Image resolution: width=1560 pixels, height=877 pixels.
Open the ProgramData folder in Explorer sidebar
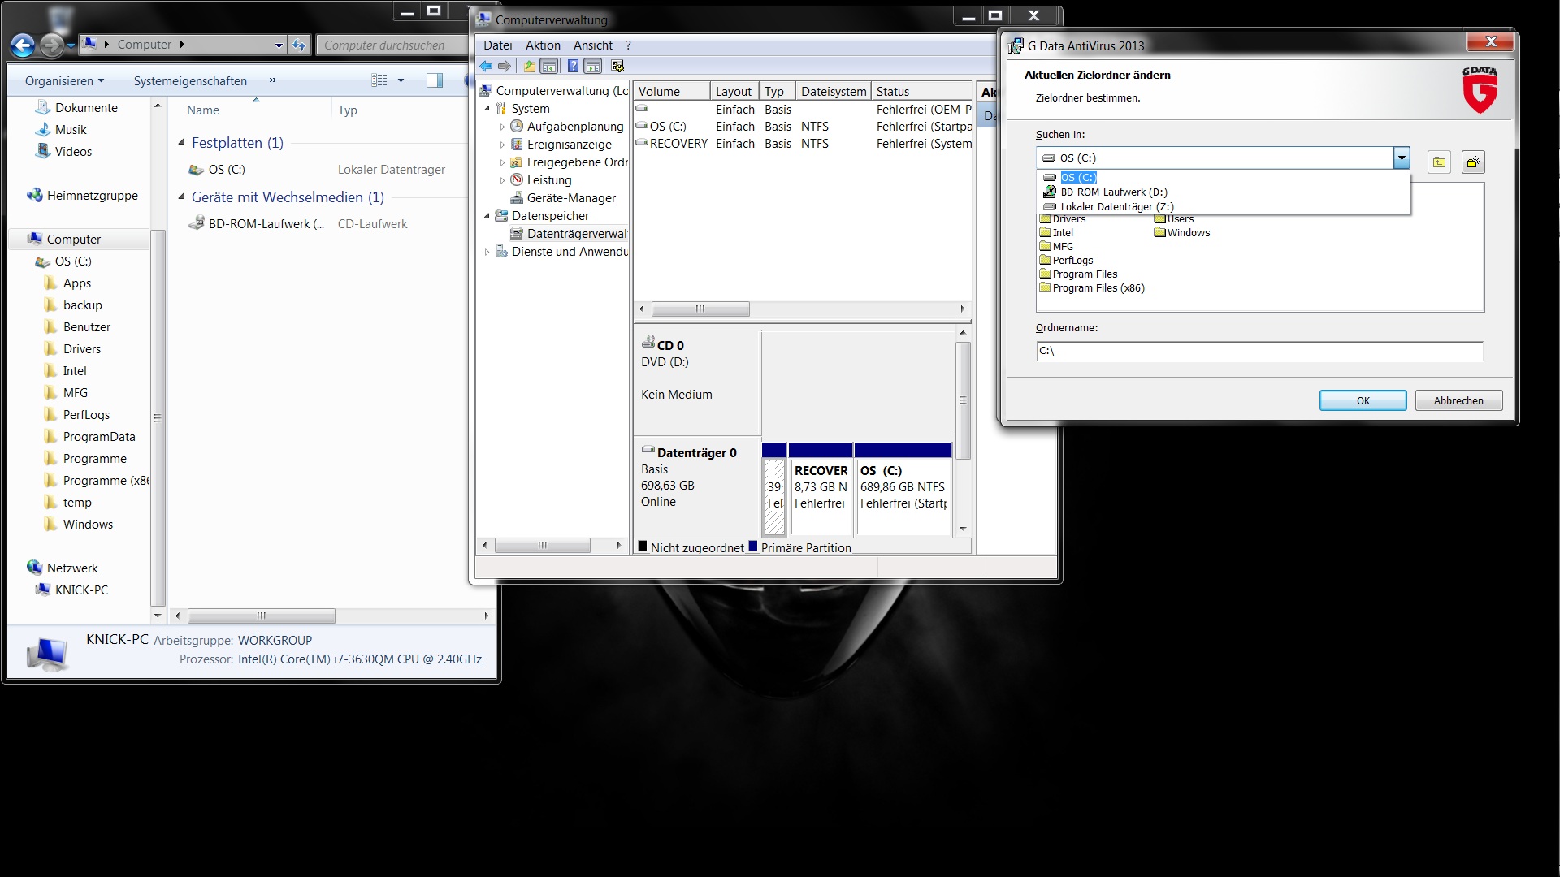coord(98,437)
